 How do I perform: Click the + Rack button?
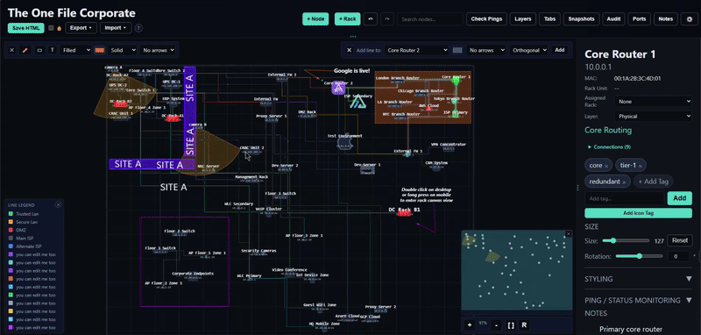pos(347,18)
